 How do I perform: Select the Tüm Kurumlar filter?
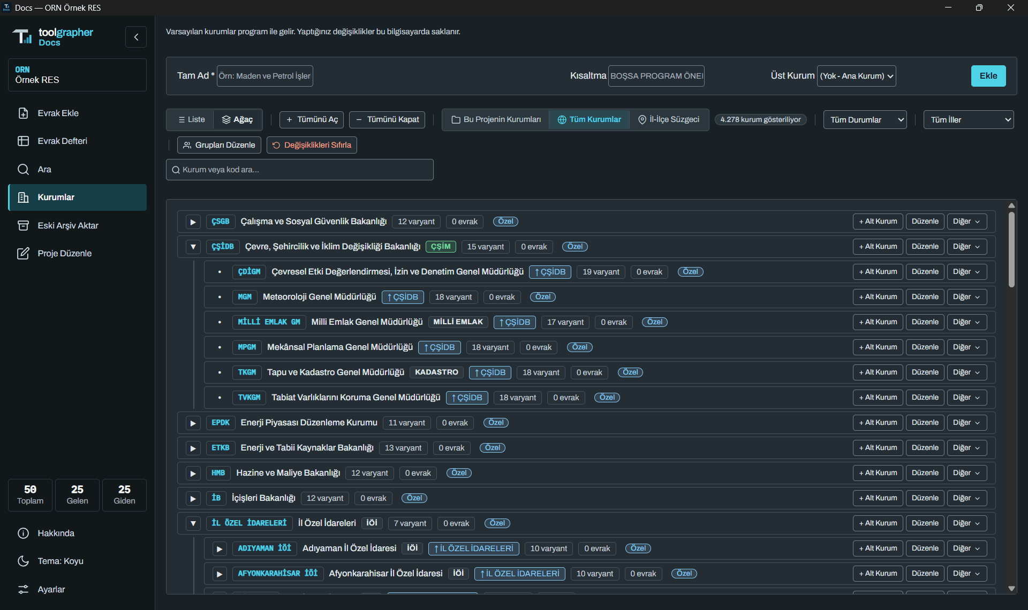coord(589,119)
